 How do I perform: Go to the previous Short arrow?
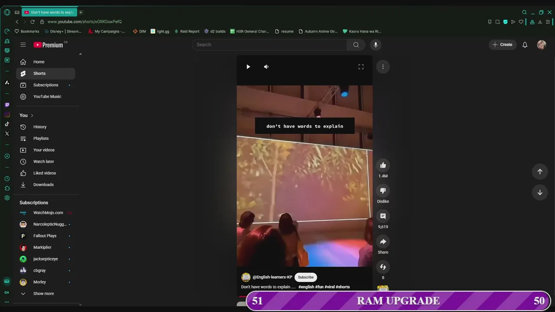click(x=540, y=172)
